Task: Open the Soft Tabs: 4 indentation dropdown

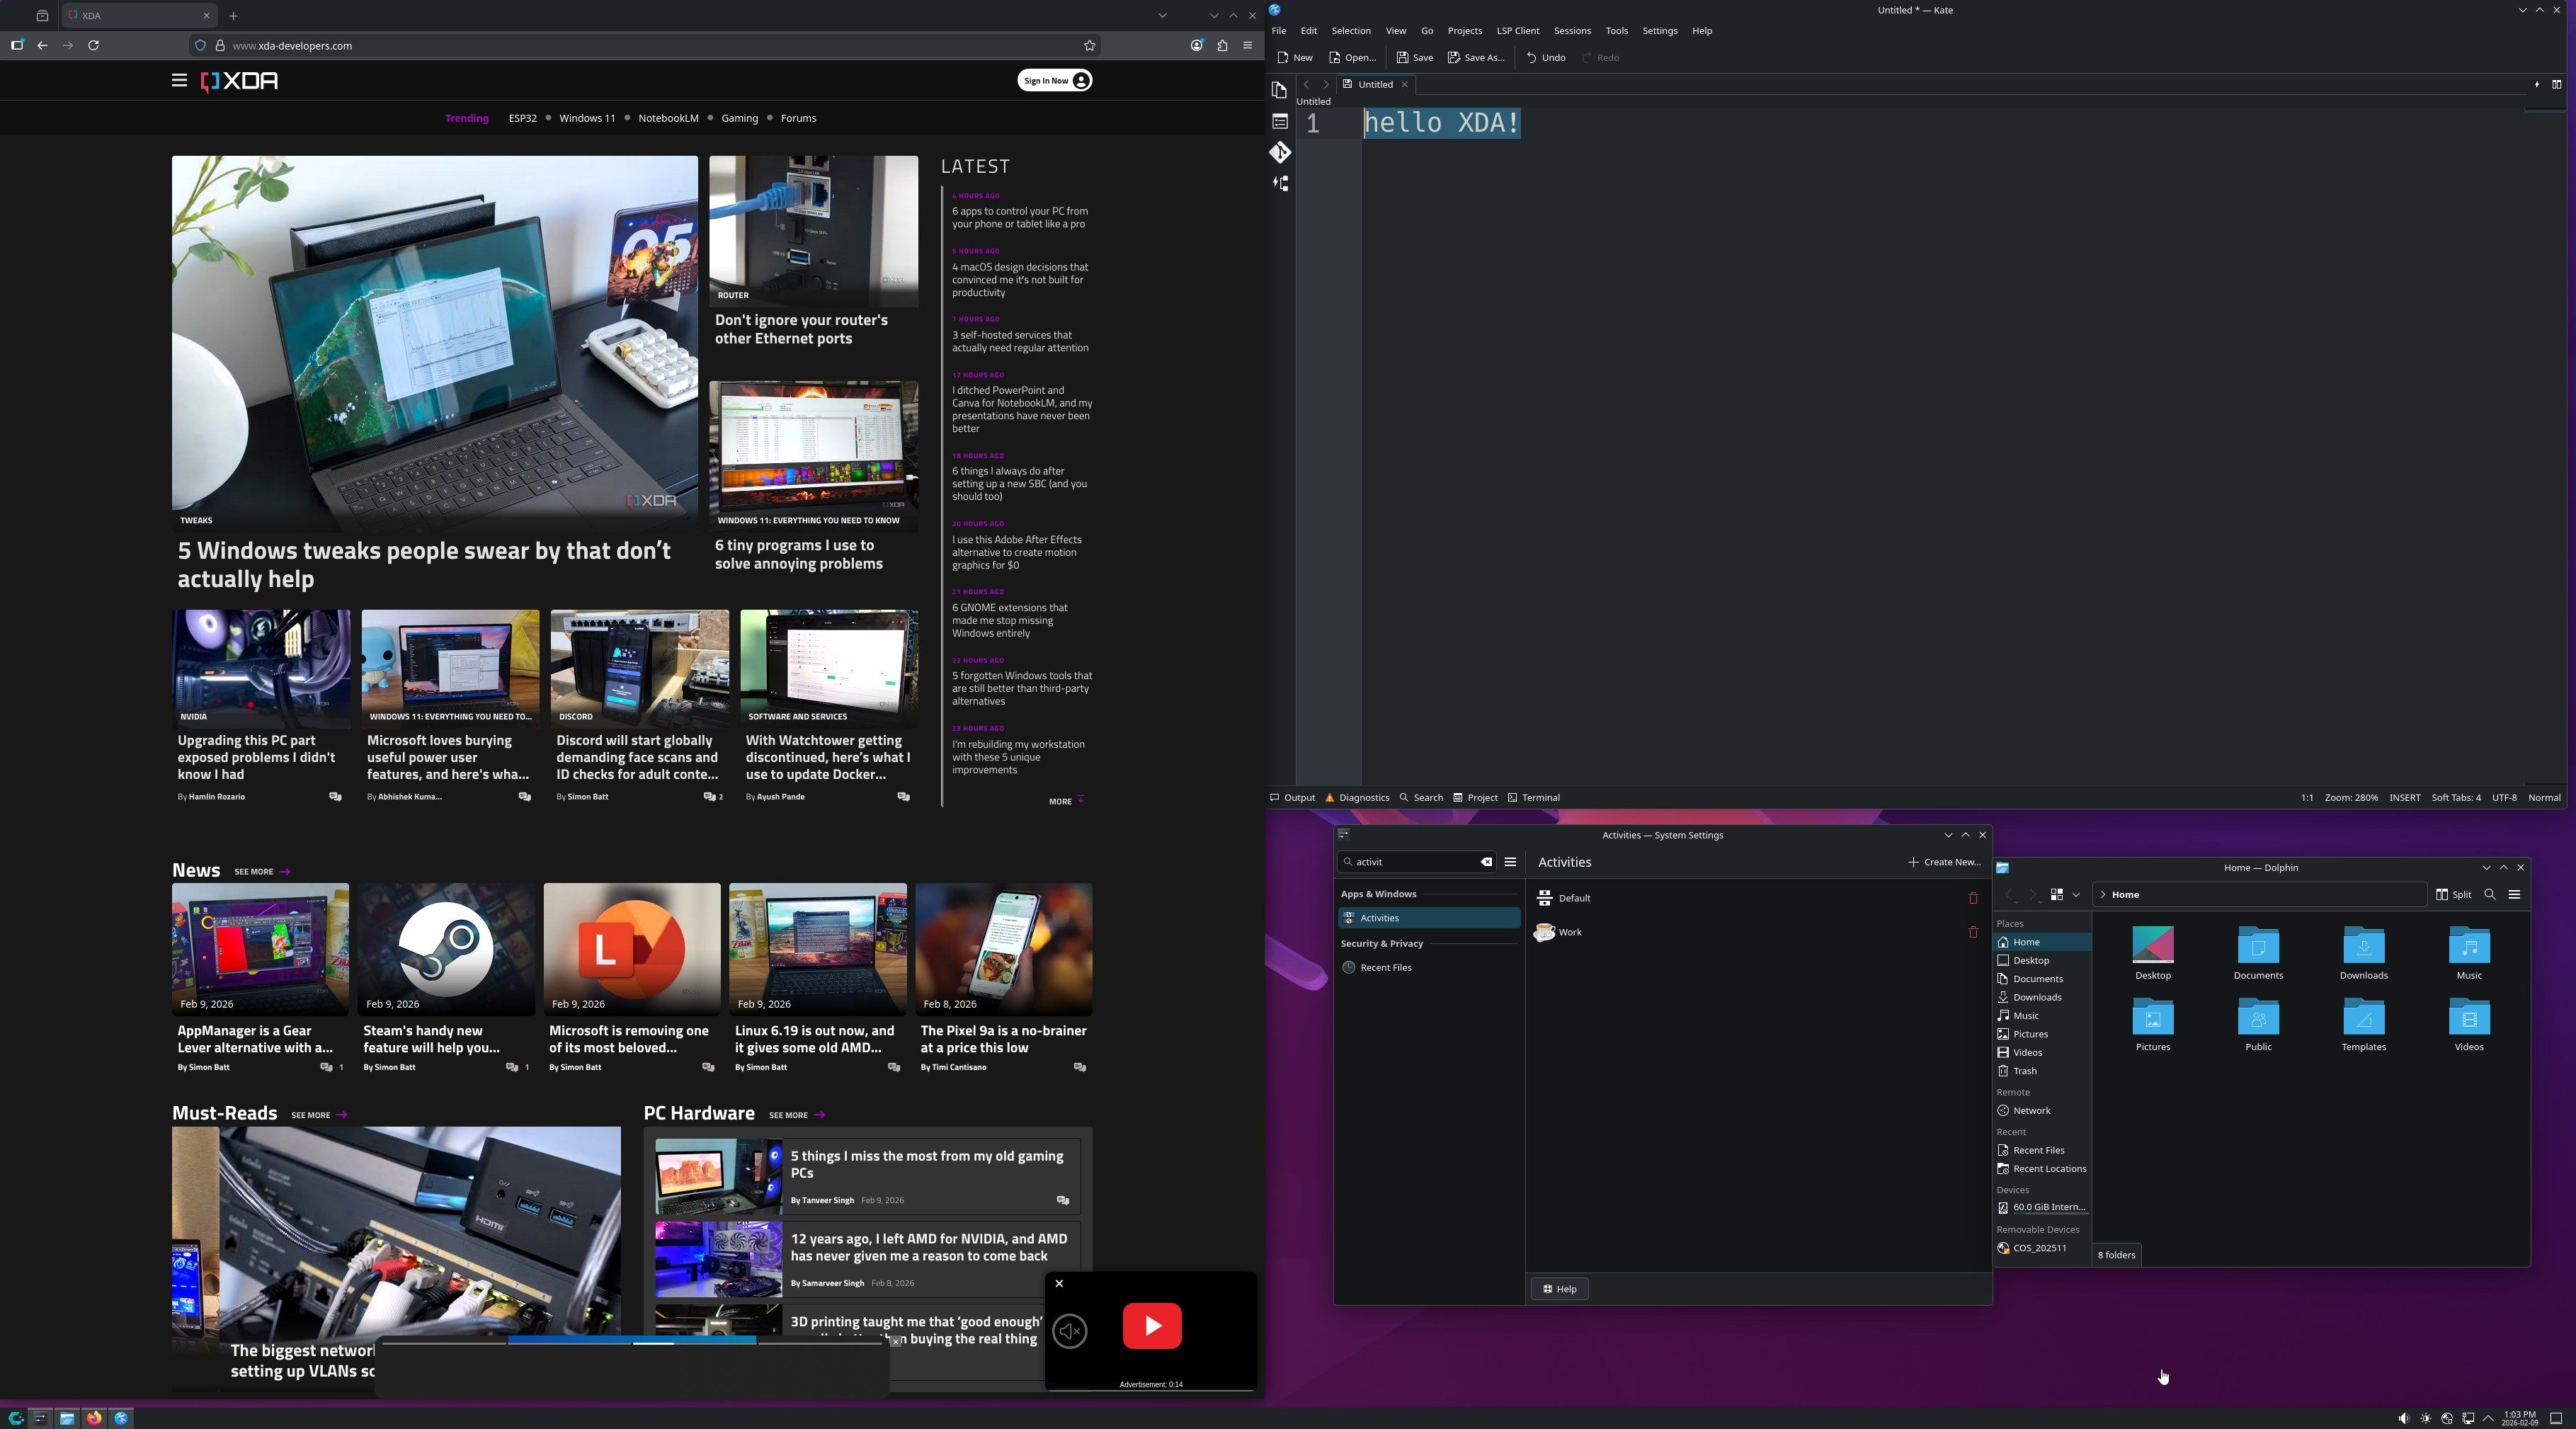Action: click(2455, 798)
